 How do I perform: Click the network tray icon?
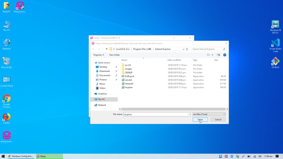254,156
